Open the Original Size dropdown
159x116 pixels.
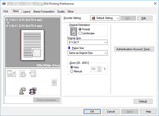(x=87, y=42)
